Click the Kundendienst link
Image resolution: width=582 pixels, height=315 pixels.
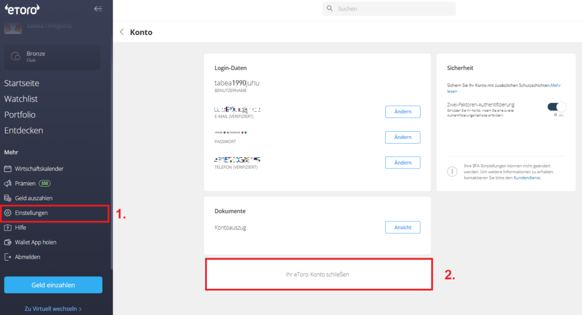(x=527, y=178)
